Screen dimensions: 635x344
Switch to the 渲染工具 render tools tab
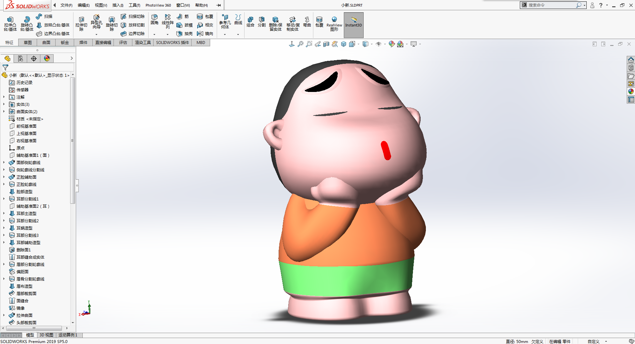[143, 43]
